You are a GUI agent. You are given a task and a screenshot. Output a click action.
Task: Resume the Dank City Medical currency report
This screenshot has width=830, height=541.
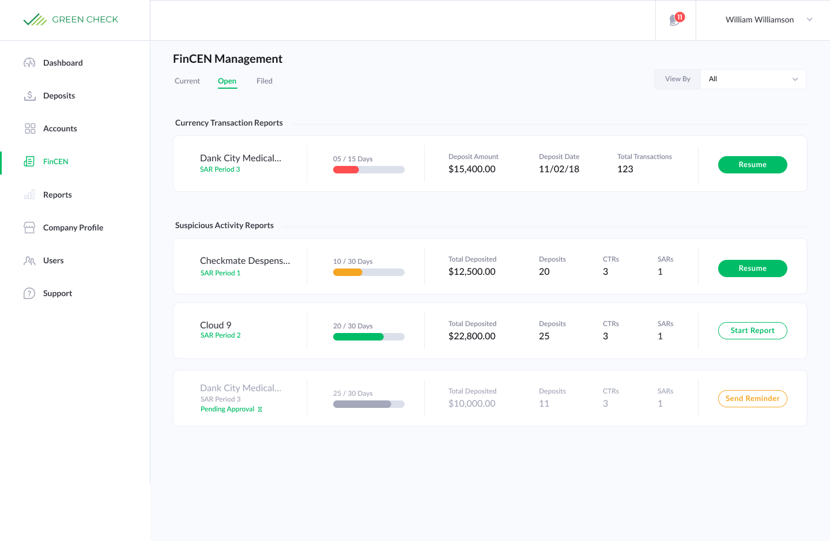point(752,165)
